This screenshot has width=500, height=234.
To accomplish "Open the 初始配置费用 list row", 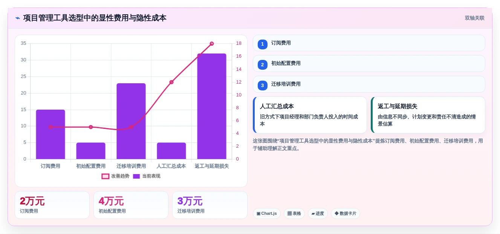I will pyautogui.click(x=369, y=64).
